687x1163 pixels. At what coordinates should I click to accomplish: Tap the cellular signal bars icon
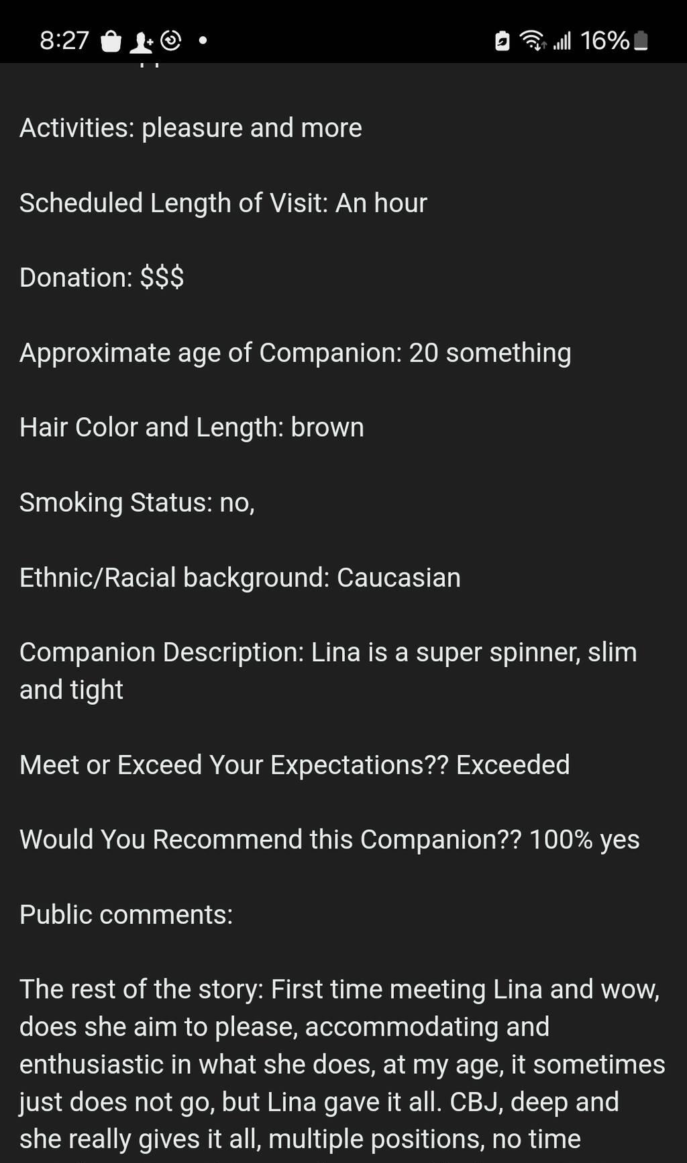(x=562, y=41)
